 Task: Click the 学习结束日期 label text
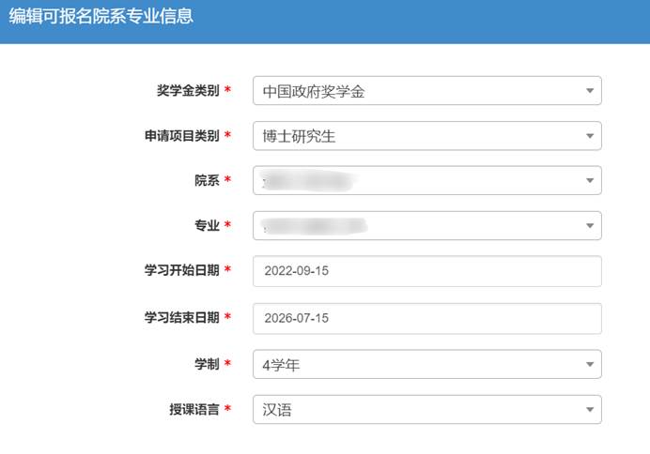177,318
